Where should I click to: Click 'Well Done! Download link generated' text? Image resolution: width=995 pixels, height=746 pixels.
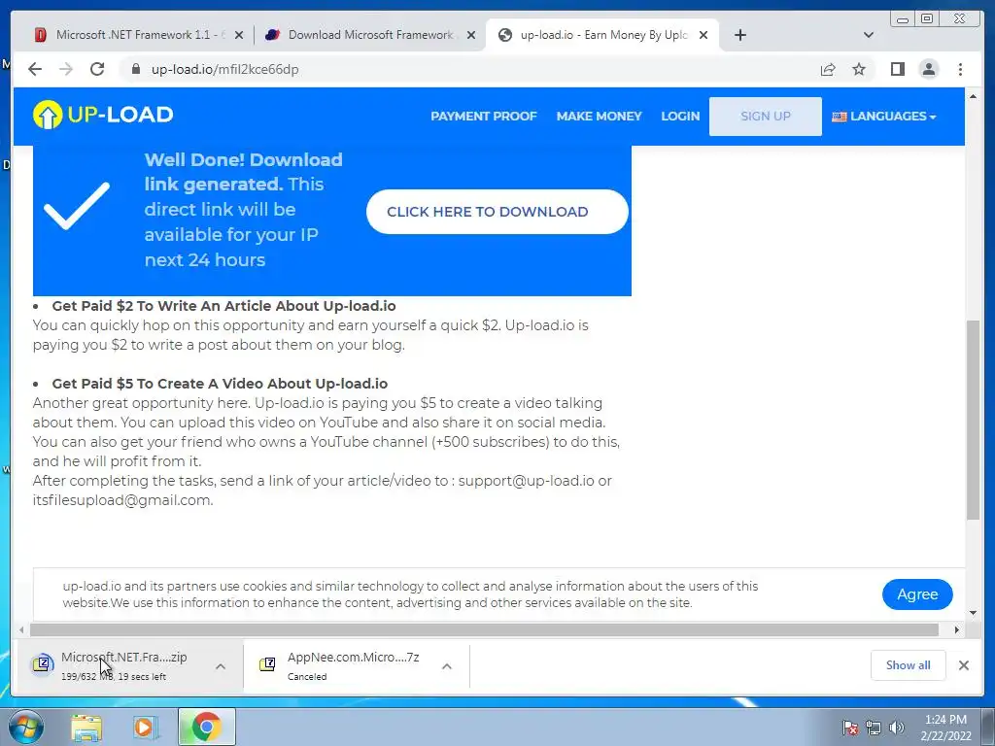(x=244, y=172)
